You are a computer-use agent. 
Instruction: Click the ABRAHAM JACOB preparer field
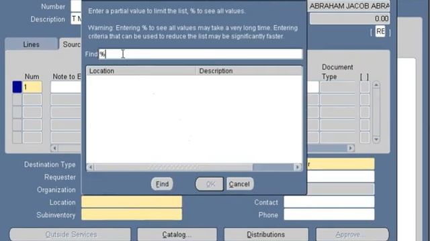349,6
